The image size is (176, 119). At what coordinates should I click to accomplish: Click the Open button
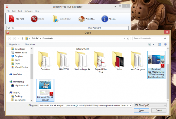(x=141, y=110)
